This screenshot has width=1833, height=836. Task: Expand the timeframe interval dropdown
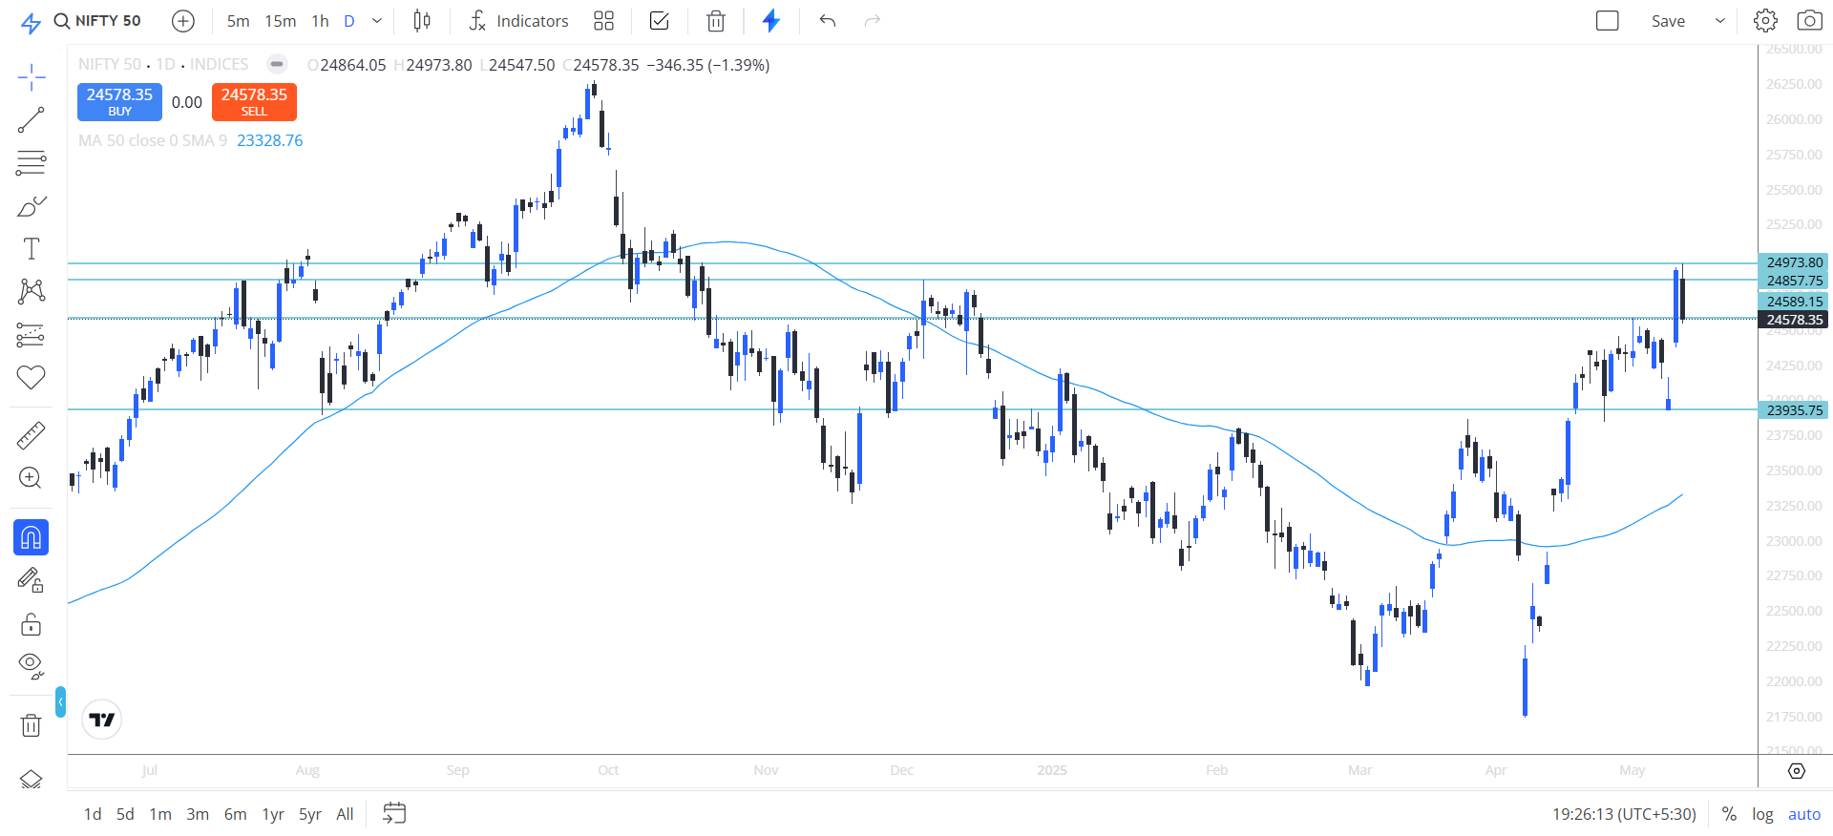[x=377, y=21]
